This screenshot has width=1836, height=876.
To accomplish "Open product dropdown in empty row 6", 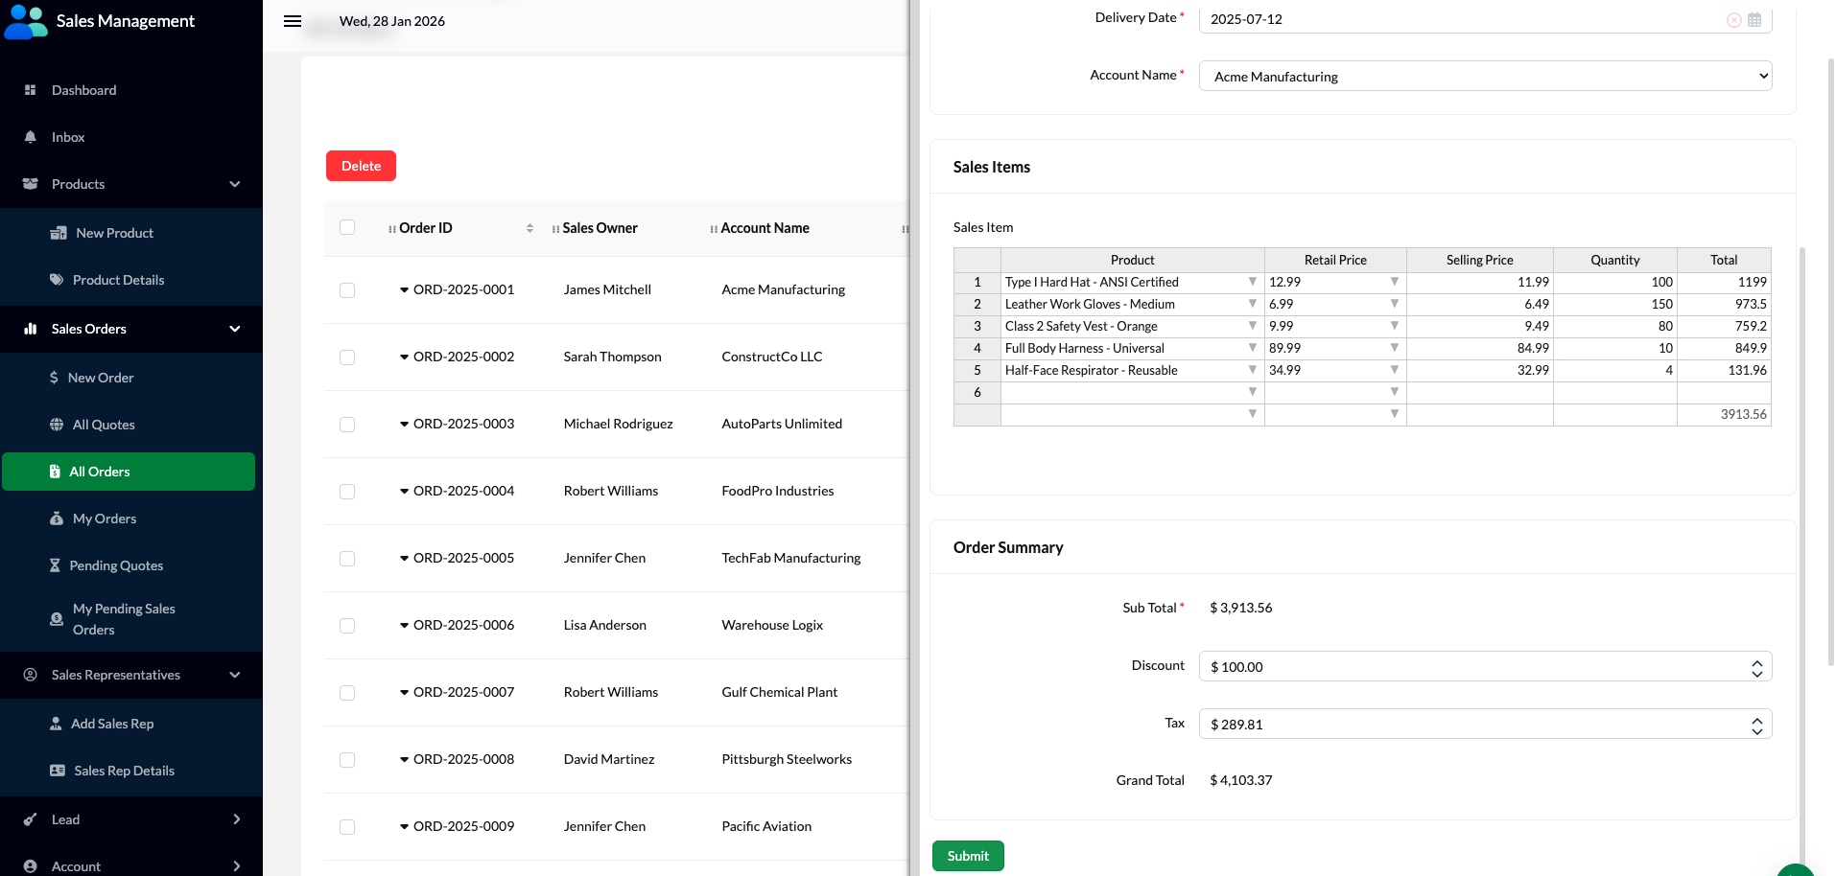I will (1252, 392).
